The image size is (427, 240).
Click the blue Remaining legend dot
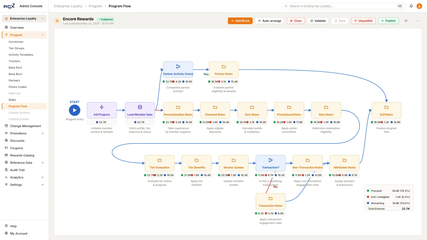point(368,203)
